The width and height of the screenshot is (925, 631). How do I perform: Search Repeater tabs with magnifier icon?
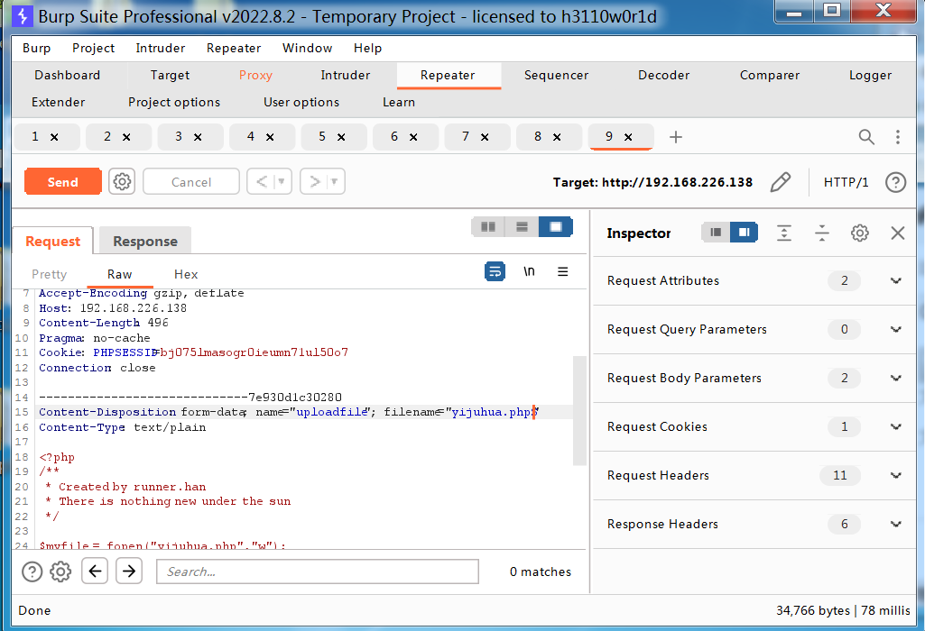click(x=866, y=137)
